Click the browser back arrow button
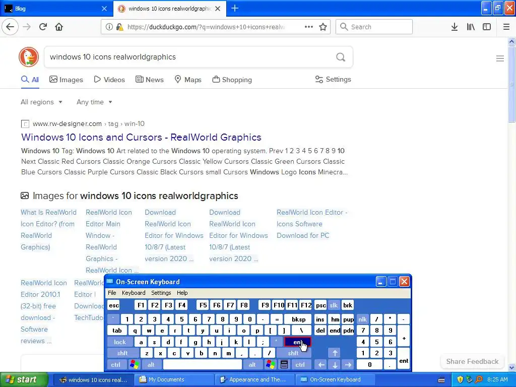 10,27
